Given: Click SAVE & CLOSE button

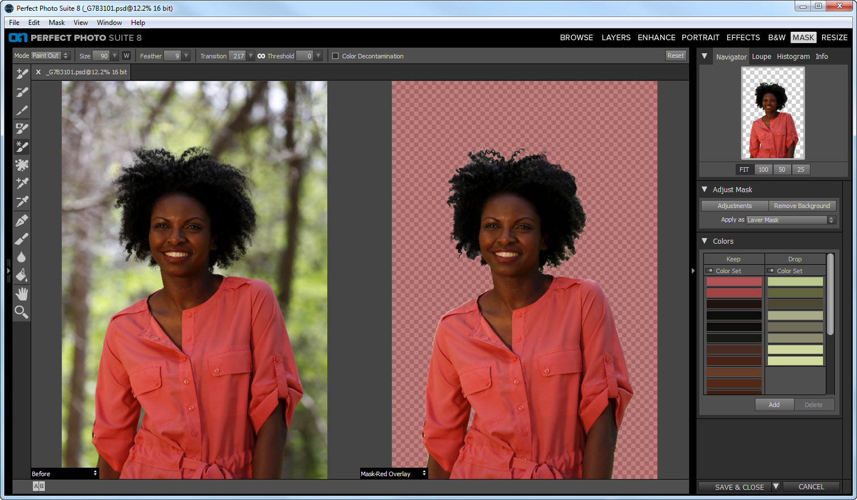Looking at the screenshot, I should [x=739, y=487].
